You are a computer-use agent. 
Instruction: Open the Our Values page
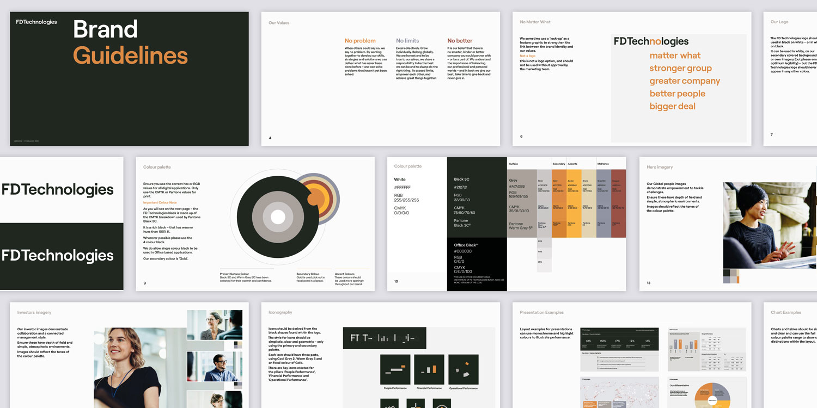pyautogui.click(x=380, y=79)
